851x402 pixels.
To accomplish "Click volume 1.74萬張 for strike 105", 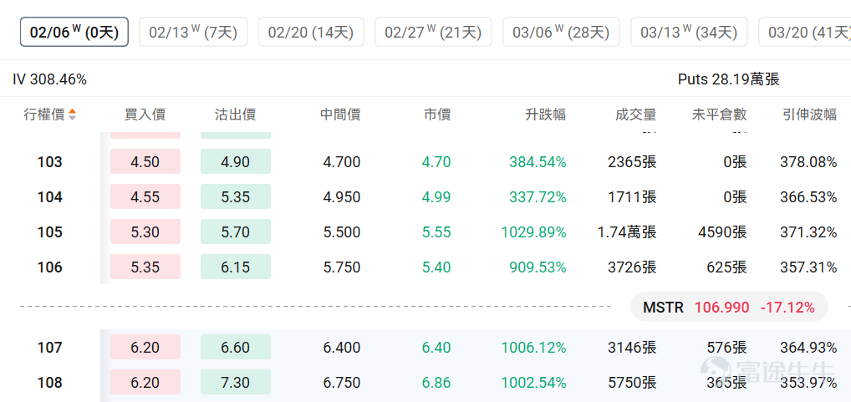I will pos(627,232).
